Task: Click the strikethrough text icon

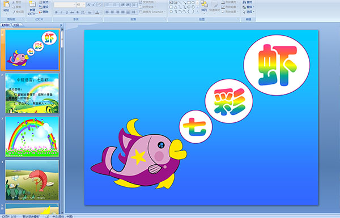Action: [72, 12]
